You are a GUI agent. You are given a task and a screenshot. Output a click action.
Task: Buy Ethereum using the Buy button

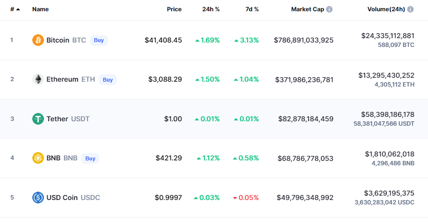click(107, 80)
